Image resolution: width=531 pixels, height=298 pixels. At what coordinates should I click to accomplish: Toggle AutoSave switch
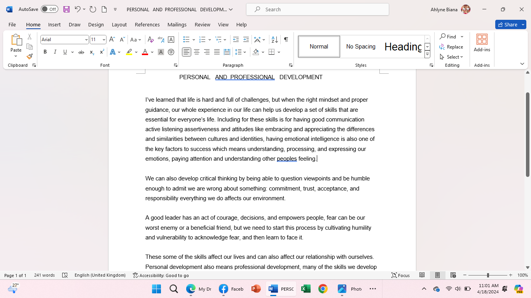point(49,9)
